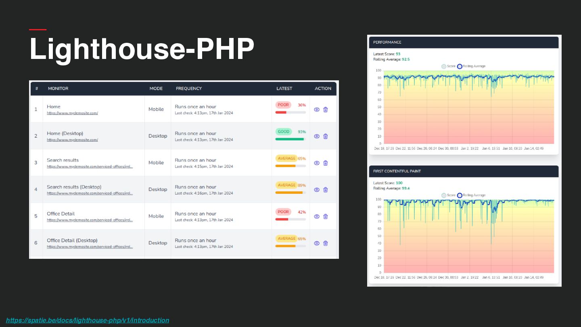Click the AVERAGE badge in Search results (Desktop) row
581x327 pixels.
coord(286,185)
